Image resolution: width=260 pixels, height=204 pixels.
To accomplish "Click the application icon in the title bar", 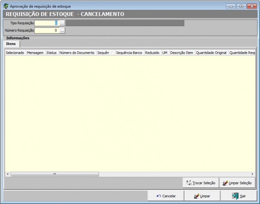I will pyautogui.click(x=6, y=6).
